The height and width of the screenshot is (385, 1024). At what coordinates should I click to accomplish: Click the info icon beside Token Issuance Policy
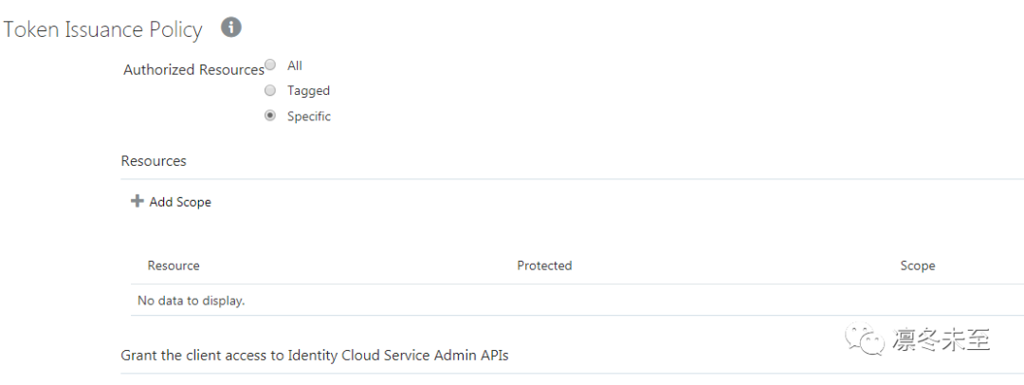point(231,27)
